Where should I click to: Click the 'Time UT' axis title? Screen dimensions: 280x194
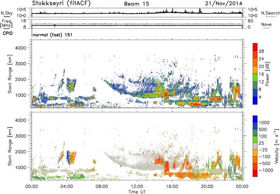[x=137, y=192]
